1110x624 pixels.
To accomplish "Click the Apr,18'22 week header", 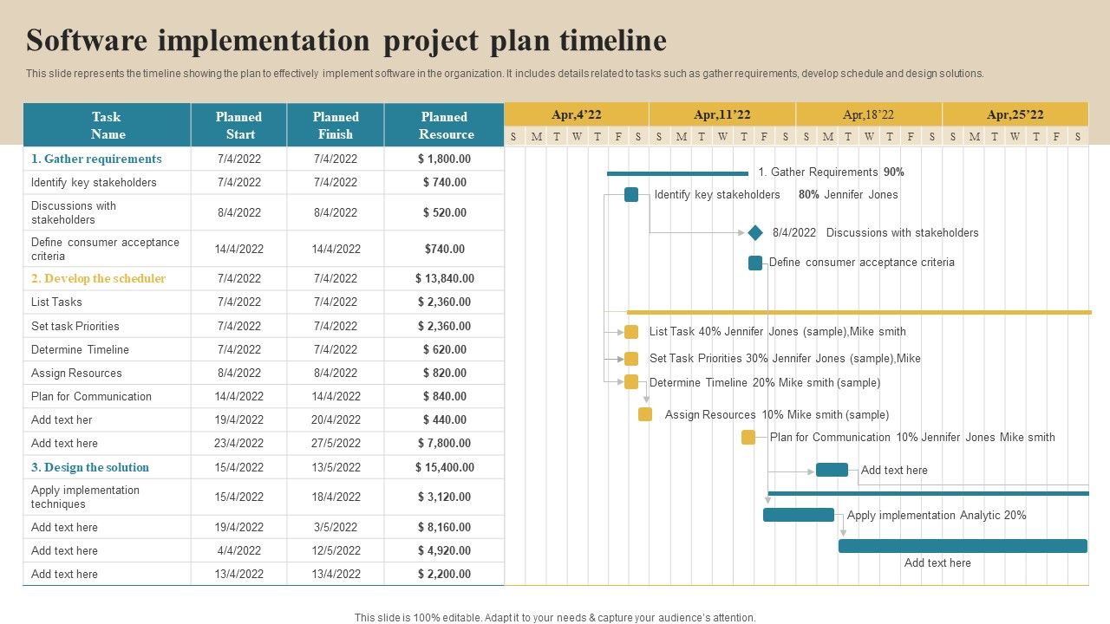I will pyautogui.click(x=869, y=114).
